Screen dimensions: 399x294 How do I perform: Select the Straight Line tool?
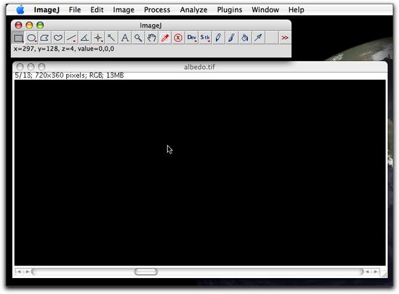click(71, 38)
